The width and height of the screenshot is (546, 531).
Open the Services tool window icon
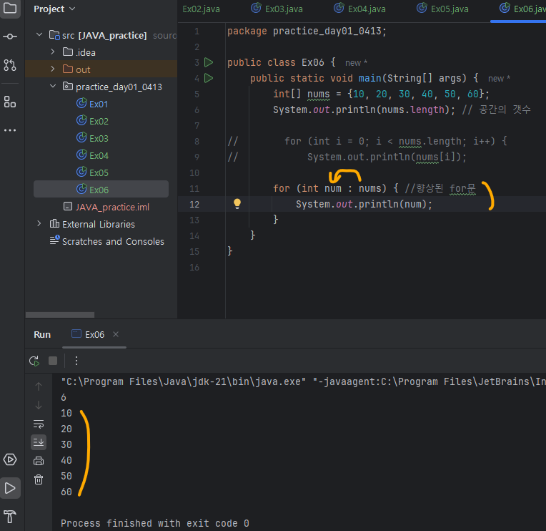point(10,459)
